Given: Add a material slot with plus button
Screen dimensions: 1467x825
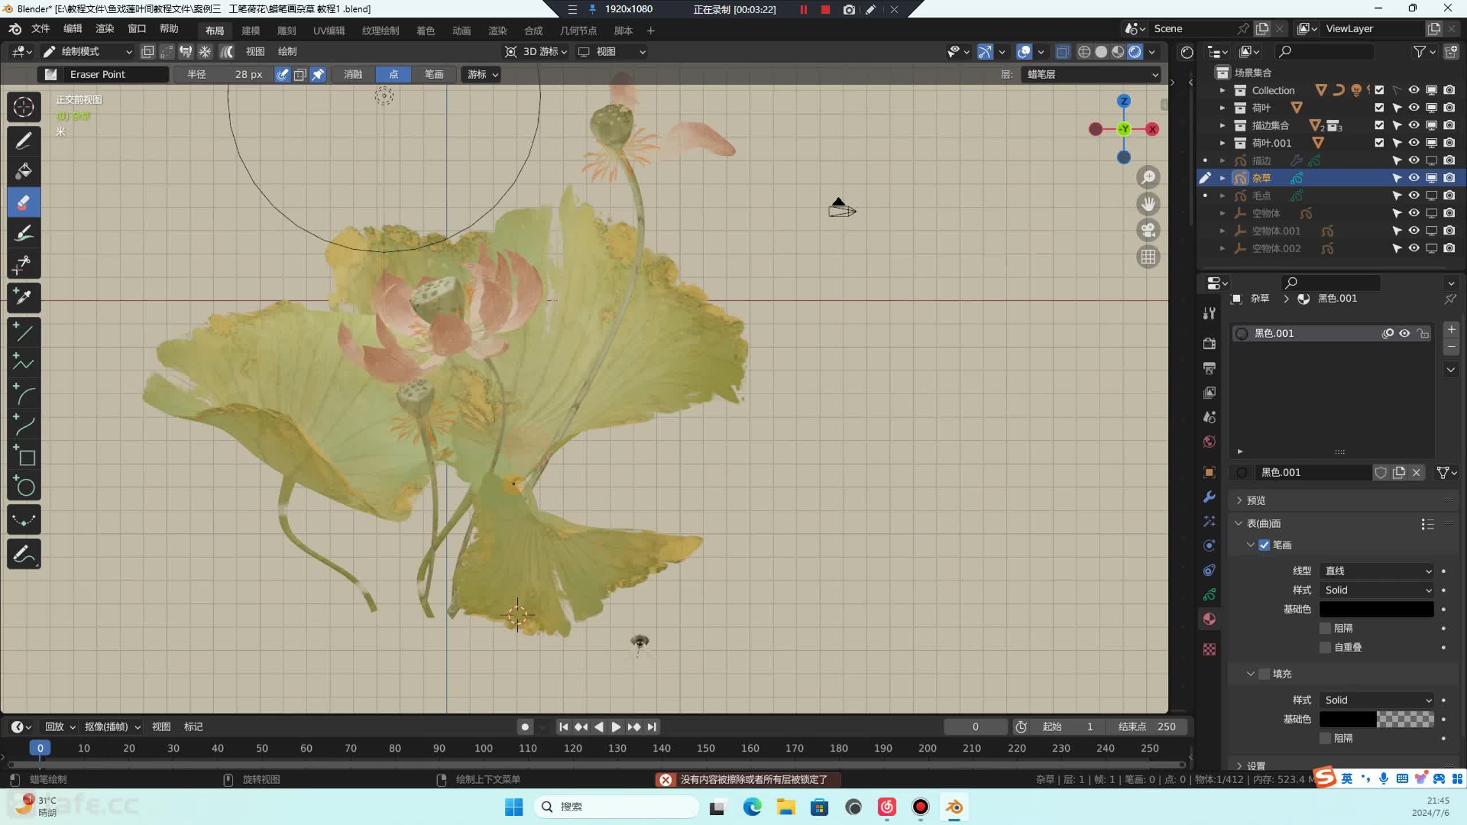Looking at the screenshot, I should 1451,329.
